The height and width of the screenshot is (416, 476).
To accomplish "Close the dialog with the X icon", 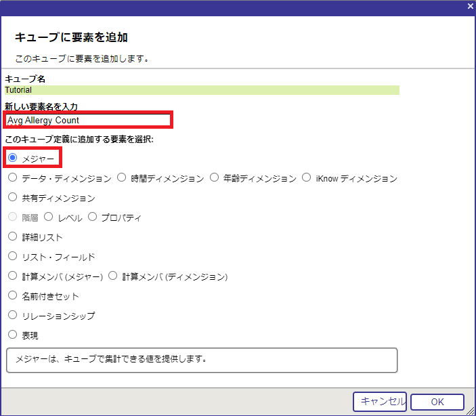I will point(470,5).
